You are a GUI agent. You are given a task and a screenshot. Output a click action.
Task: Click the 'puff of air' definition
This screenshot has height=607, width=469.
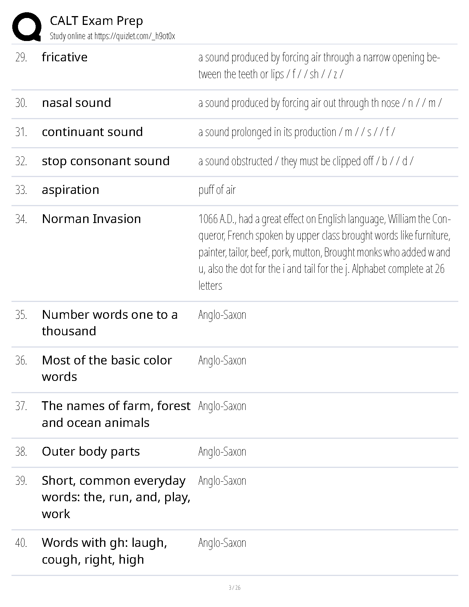(217, 190)
